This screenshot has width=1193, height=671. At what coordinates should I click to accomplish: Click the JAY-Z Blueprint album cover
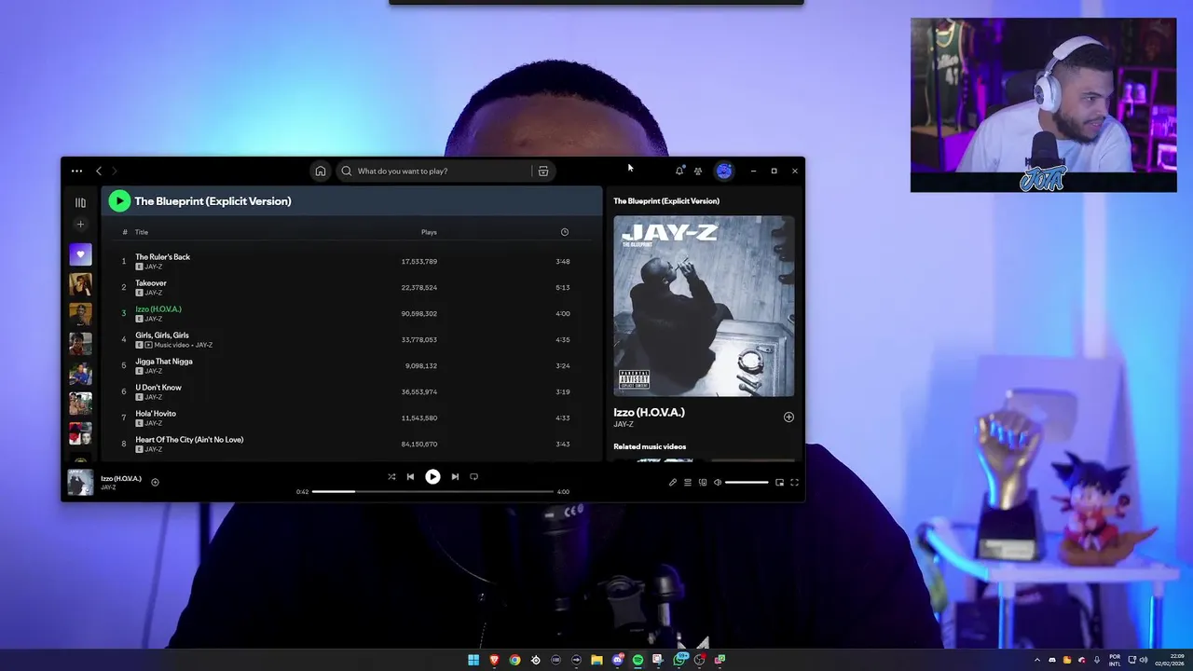pos(704,307)
